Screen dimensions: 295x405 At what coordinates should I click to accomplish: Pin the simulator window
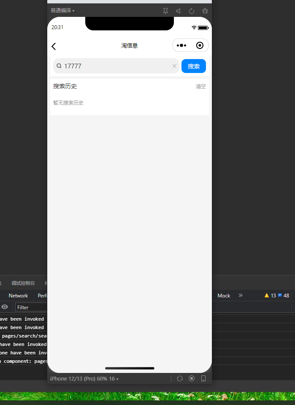[165, 11]
